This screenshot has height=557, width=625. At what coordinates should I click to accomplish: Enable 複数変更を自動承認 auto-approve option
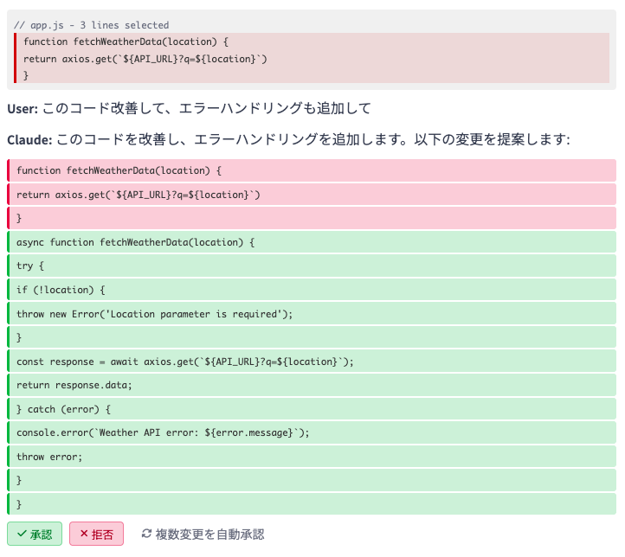pos(203,534)
